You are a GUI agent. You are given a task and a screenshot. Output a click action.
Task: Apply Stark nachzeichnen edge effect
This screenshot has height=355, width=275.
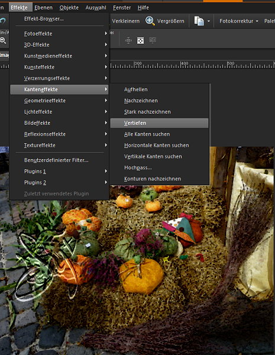coord(159,112)
